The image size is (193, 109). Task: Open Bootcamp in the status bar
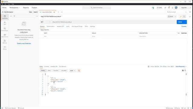click(169, 108)
